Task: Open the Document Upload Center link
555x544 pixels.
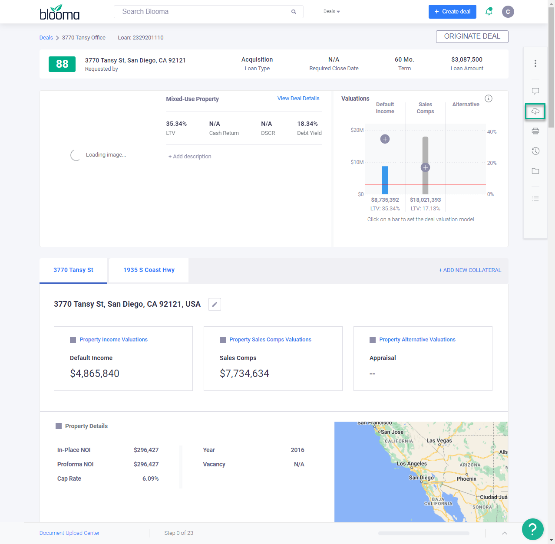Action: [69, 533]
